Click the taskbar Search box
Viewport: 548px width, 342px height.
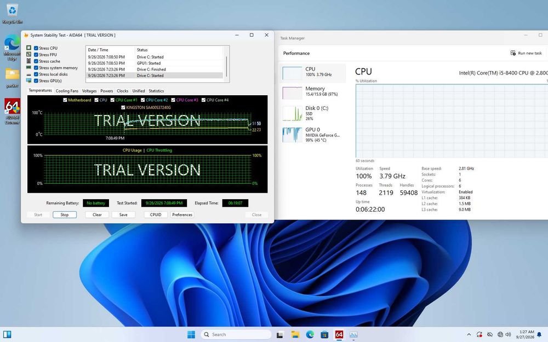[236, 335]
